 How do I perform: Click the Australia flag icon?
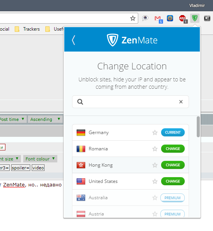pos(81,198)
